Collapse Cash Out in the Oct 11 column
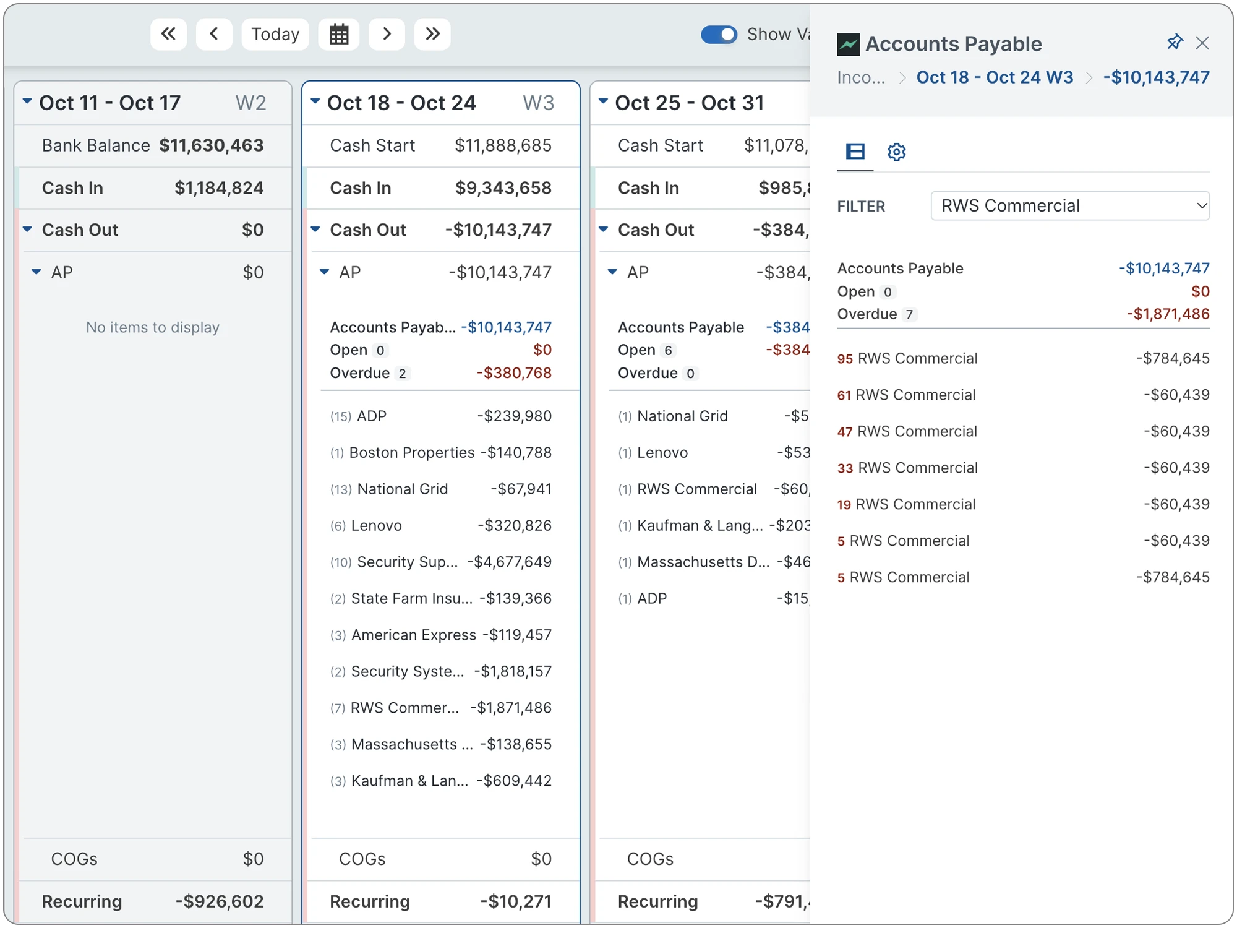1237x928 pixels. coord(27,229)
